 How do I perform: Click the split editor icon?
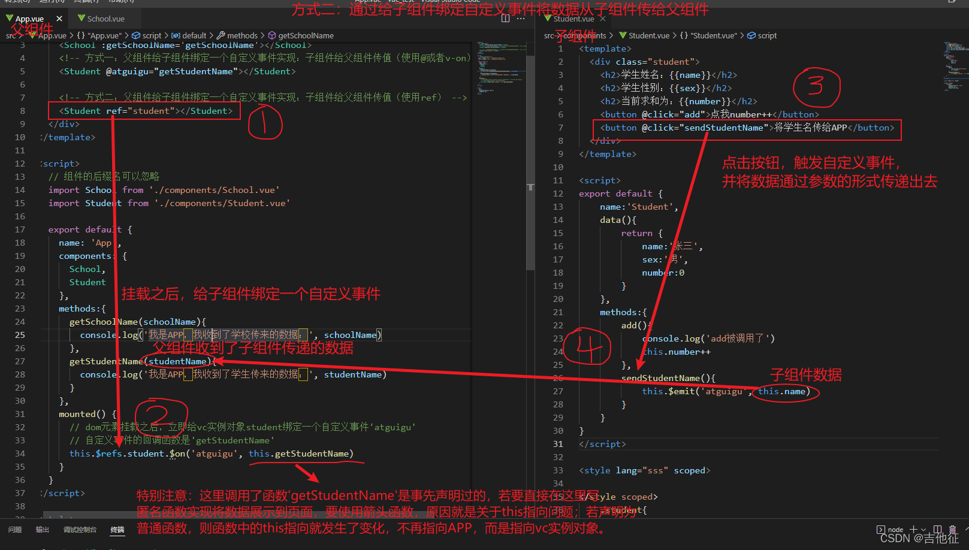coord(505,19)
